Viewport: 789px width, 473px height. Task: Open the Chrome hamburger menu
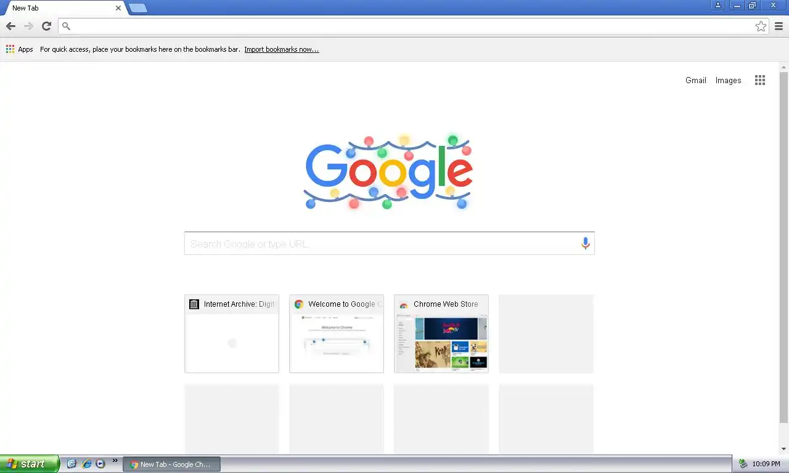click(x=779, y=26)
